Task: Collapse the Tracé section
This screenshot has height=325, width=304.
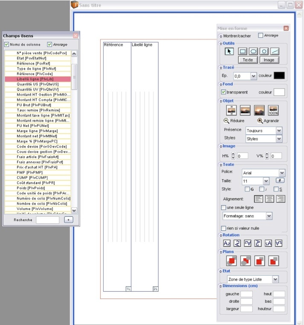Action: coord(221,68)
